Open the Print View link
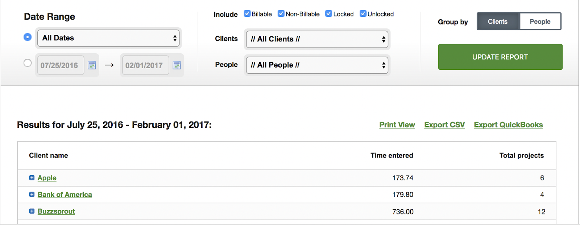The width and height of the screenshot is (580, 225). 397,125
